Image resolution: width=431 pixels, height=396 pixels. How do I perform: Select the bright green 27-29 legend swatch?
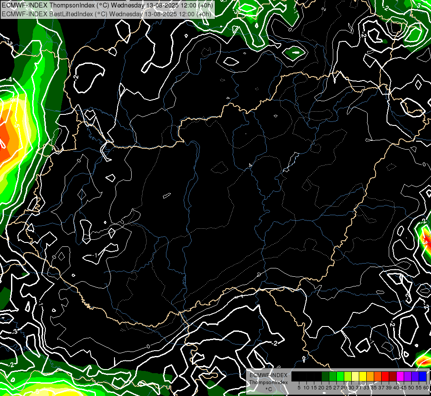click(340, 377)
